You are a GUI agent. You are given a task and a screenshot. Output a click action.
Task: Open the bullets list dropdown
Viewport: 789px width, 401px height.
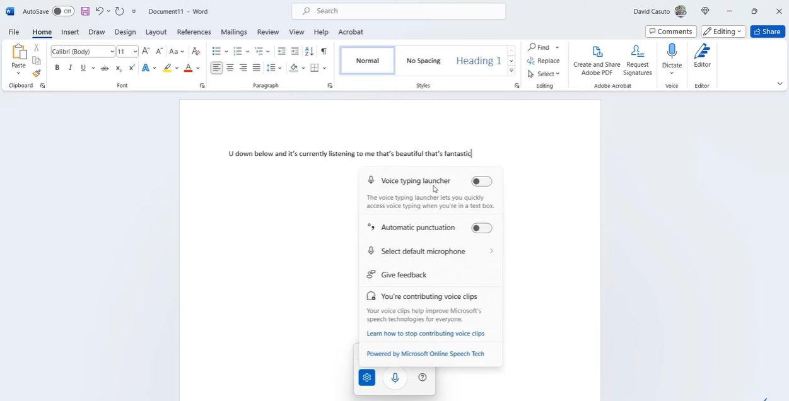point(226,52)
